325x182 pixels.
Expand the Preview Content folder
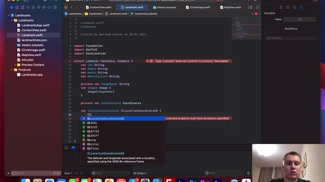[15, 65]
